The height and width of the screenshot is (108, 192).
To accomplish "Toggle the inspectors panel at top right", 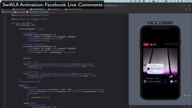I will pyautogui.click(x=189, y=5).
